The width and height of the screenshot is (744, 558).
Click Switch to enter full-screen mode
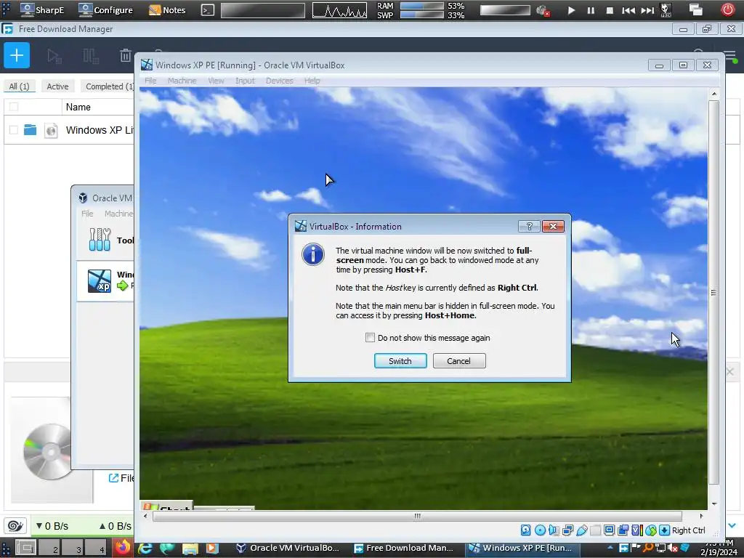(400, 361)
